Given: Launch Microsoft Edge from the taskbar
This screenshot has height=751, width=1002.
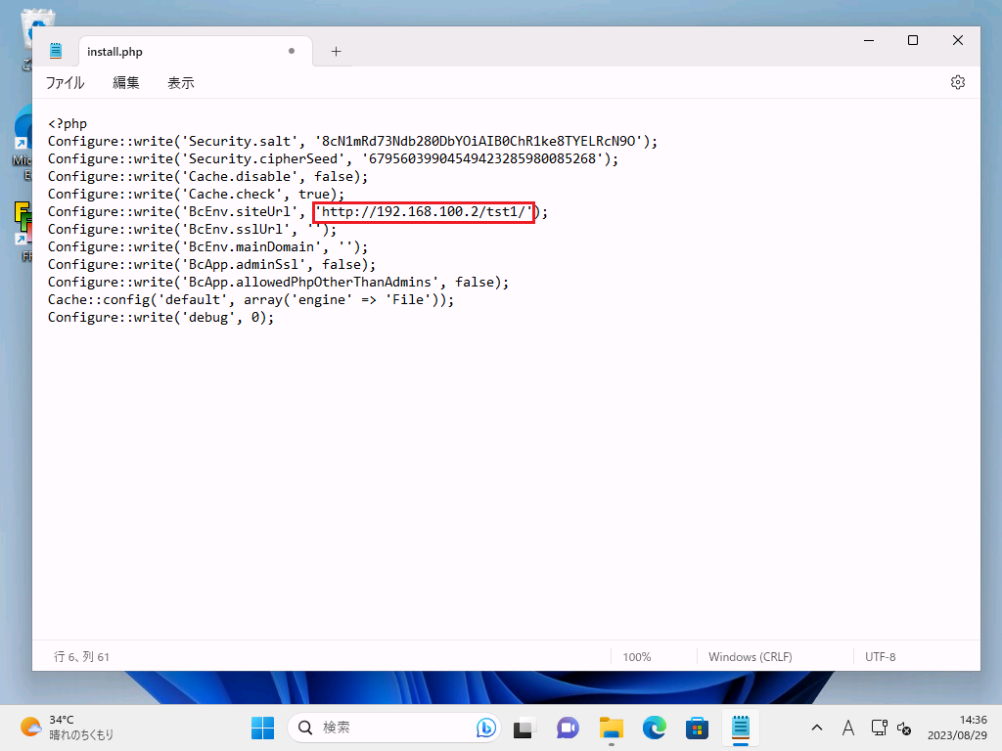Looking at the screenshot, I should [x=655, y=728].
